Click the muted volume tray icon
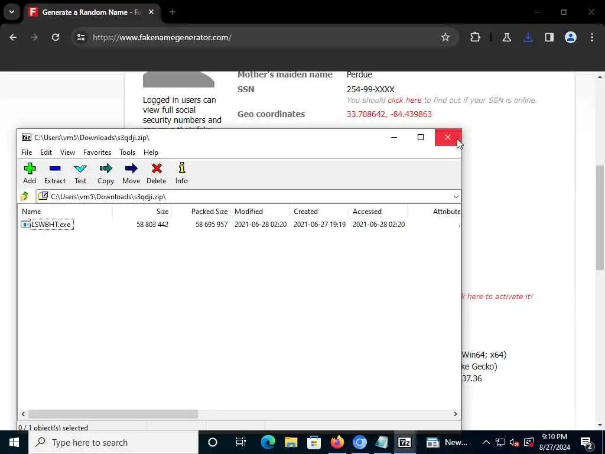The height and width of the screenshot is (454, 605). (514, 442)
